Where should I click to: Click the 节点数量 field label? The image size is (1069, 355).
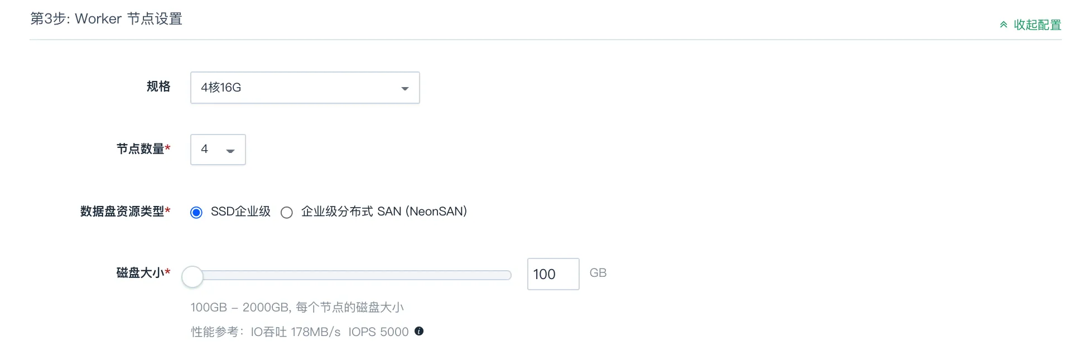coord(143,148)
